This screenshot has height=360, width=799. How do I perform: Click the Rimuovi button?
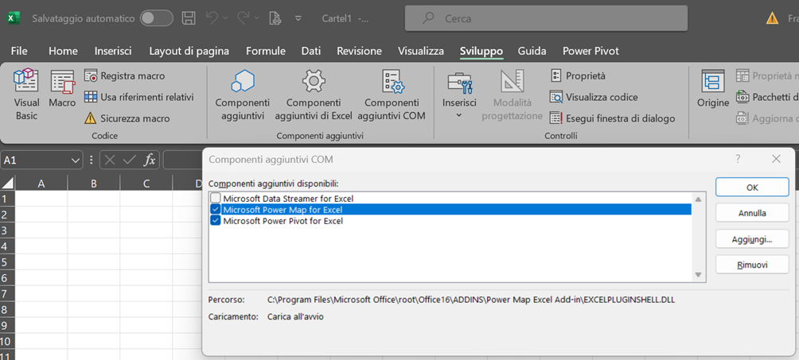pyautogui.click(x=752, y=265)
